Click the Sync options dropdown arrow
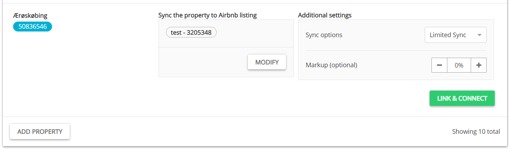 pos(480,35)
